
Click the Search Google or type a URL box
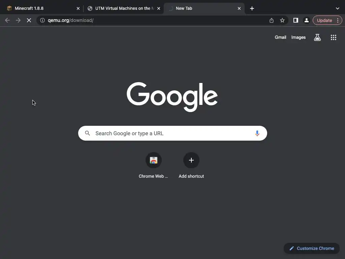(x=172, y=133)
